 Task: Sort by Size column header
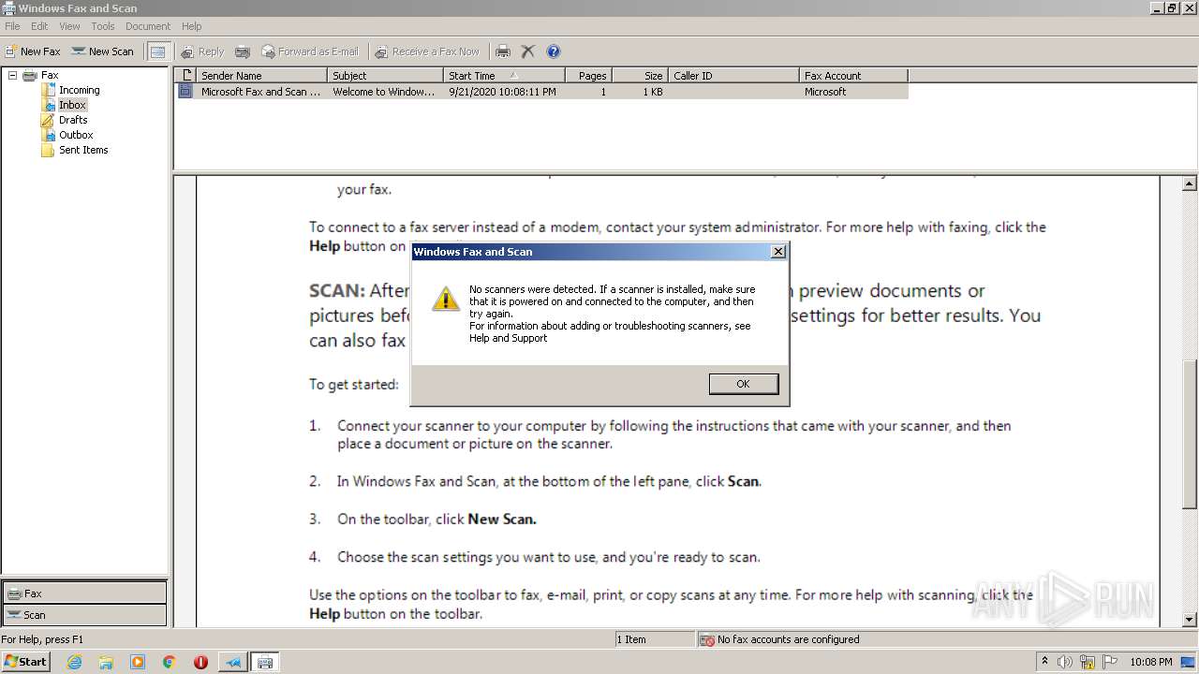pyautogui.click(x=641, y=76)
